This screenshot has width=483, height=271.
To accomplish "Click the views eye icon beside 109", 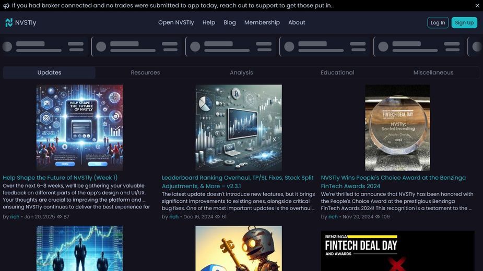I will (x=378, y=217).
